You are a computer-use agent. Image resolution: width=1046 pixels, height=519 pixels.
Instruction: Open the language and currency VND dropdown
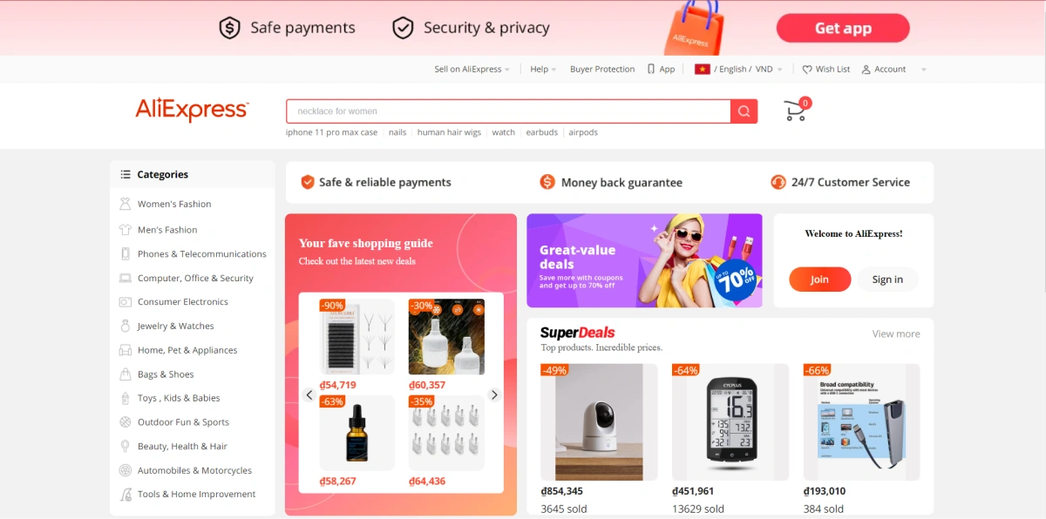click(x=738, y=70)
